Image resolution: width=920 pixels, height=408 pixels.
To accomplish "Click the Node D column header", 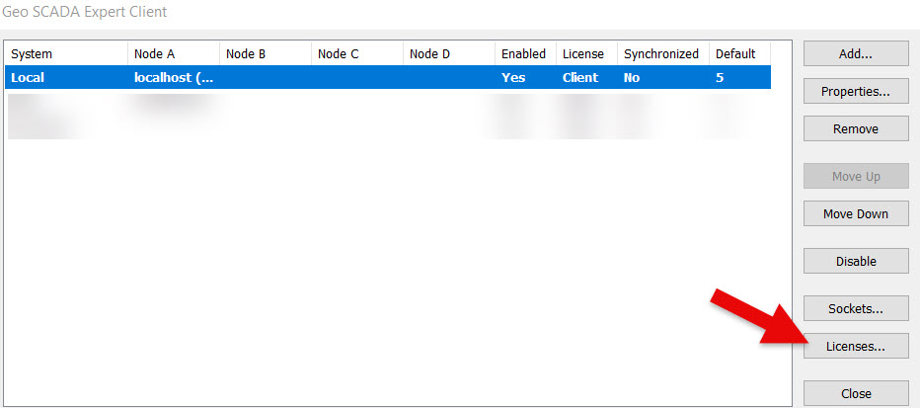I will [449, 54].
